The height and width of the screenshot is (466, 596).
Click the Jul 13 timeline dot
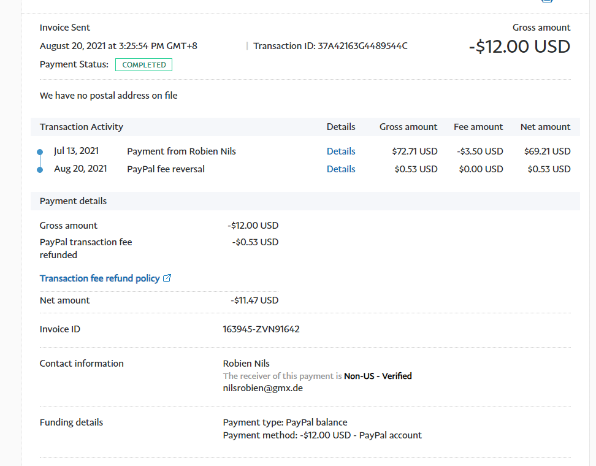pyautogui.click(x=40, y=151)
